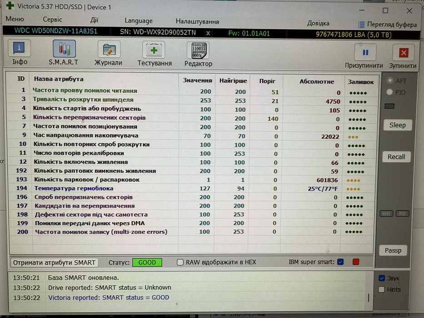
Task: Click the Sleep button
Action: pyautogui.click(x=397, y=125)
